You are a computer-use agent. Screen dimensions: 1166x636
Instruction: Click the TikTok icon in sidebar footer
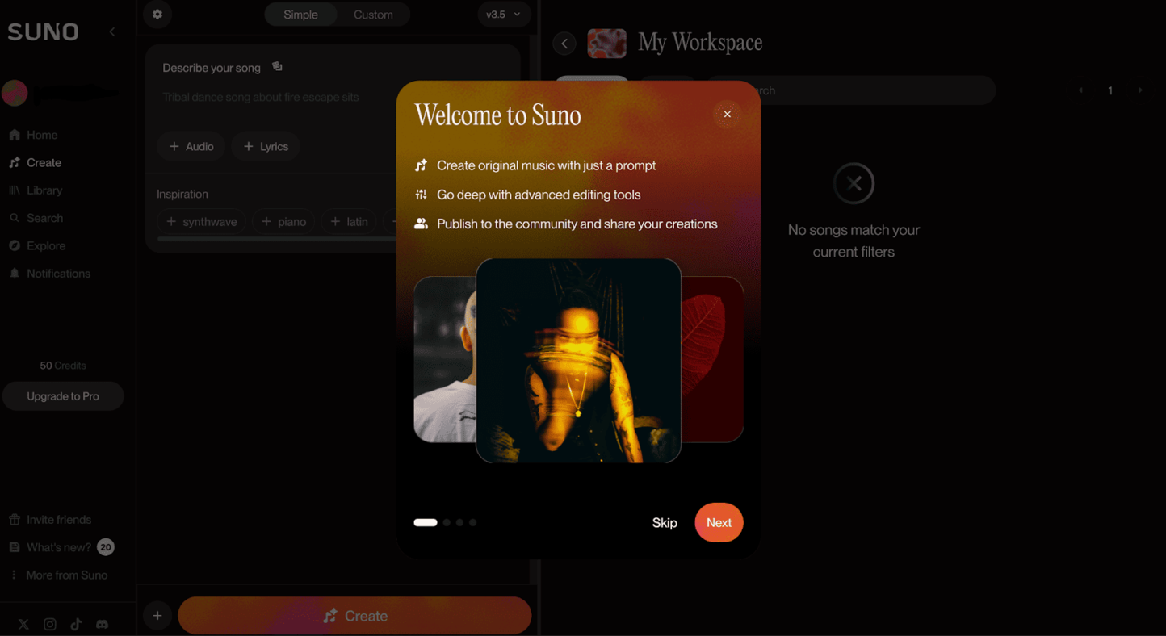(x=76, y=624)
